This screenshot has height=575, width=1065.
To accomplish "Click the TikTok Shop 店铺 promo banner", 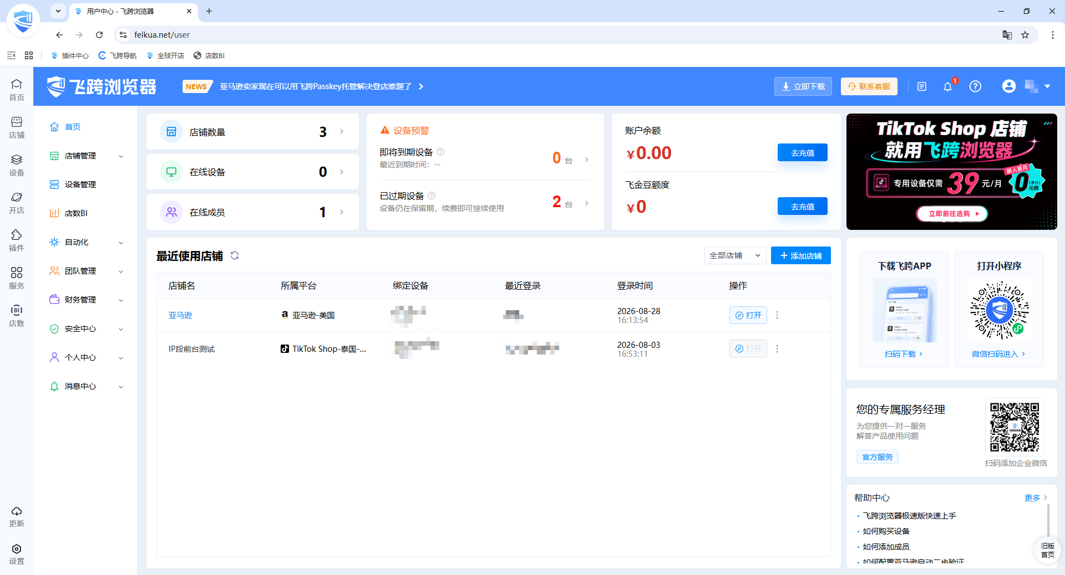I will 952,172.
